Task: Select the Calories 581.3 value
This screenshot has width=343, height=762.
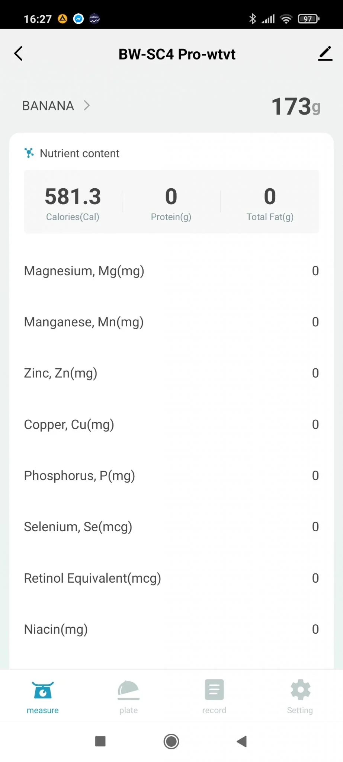Action: tap(73, 197)
